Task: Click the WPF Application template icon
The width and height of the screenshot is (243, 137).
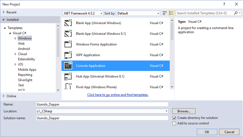Action: [68, 55]
